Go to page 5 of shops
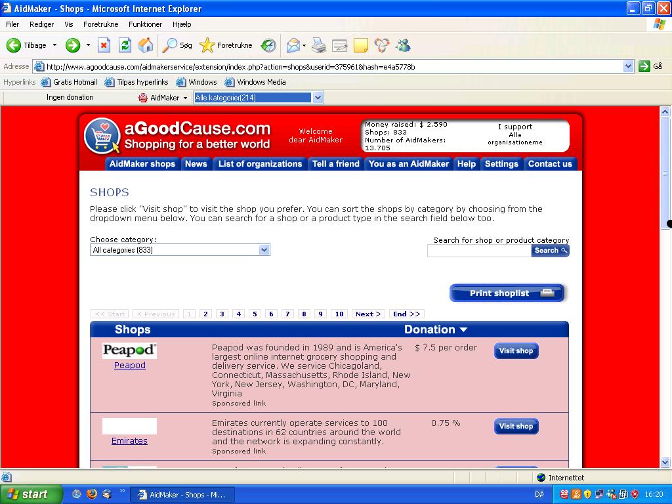 click(255, 314)
